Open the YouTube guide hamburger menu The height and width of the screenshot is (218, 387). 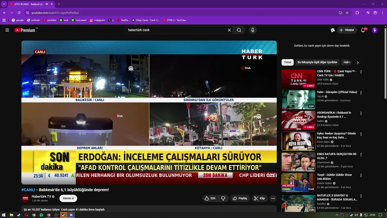pyautogui.click(x=7, y=30)
